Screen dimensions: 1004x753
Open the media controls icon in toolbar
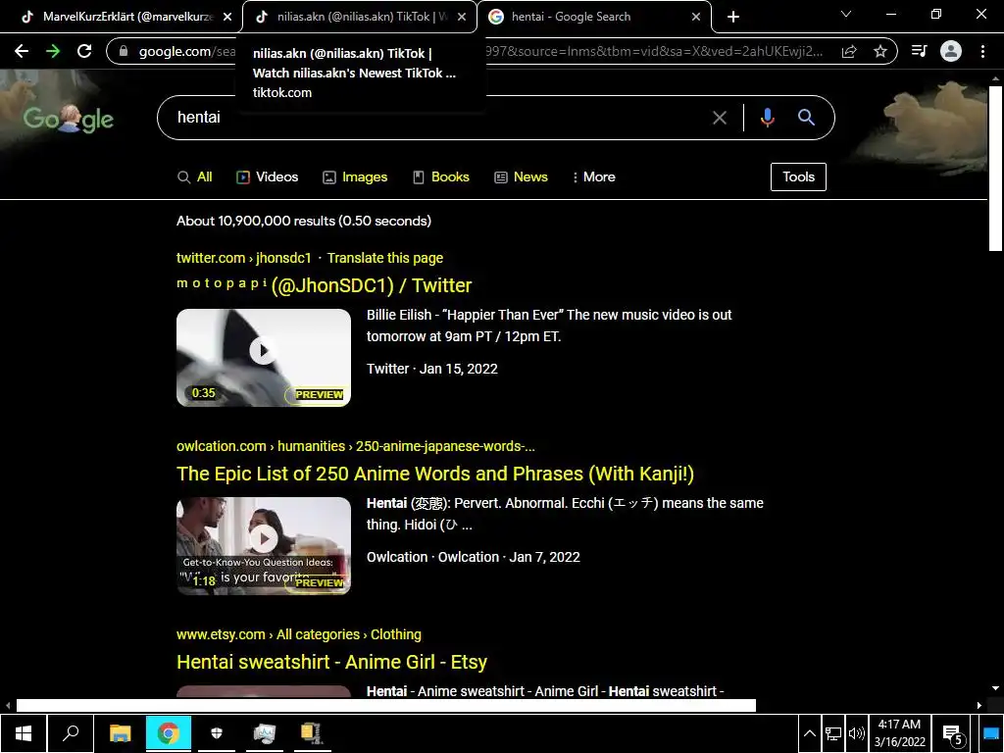tap(920, 51)
